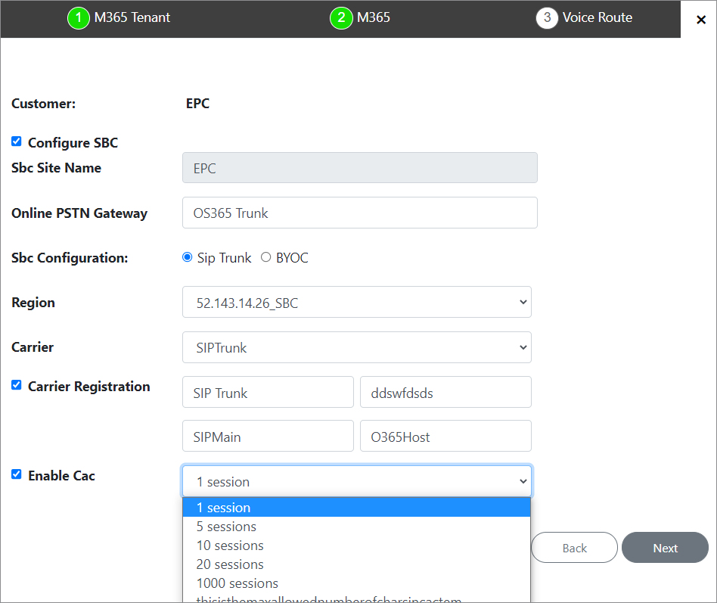Image resolution: width=717 pixels, height=603 pixels.
Task: Open the session count dropdown
Action: (357, 481)
